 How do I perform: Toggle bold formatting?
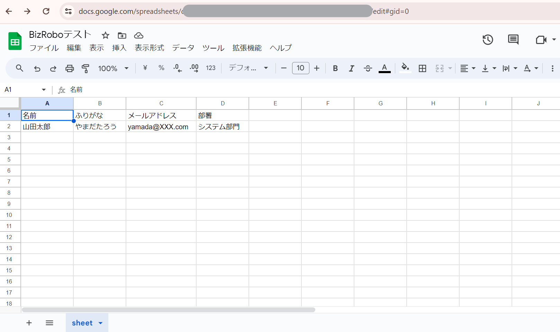click(x=335, y=69)
